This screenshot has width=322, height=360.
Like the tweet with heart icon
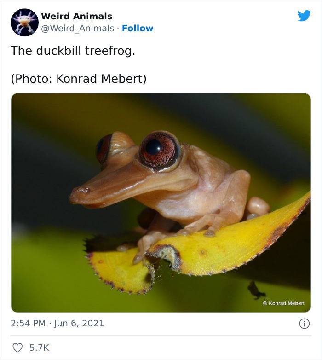[x=17, y=348]
